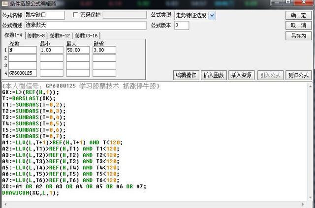Click the editor horizontal scrollbar right arrow

pyautogui.click(x=303, y=205)
